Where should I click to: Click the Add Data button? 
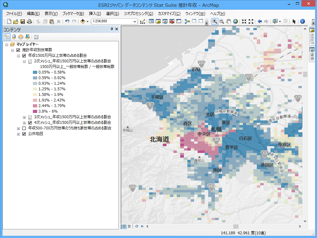83,21
